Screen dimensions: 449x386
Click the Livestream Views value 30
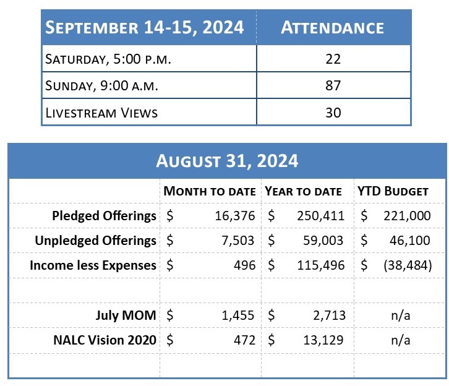333,113
